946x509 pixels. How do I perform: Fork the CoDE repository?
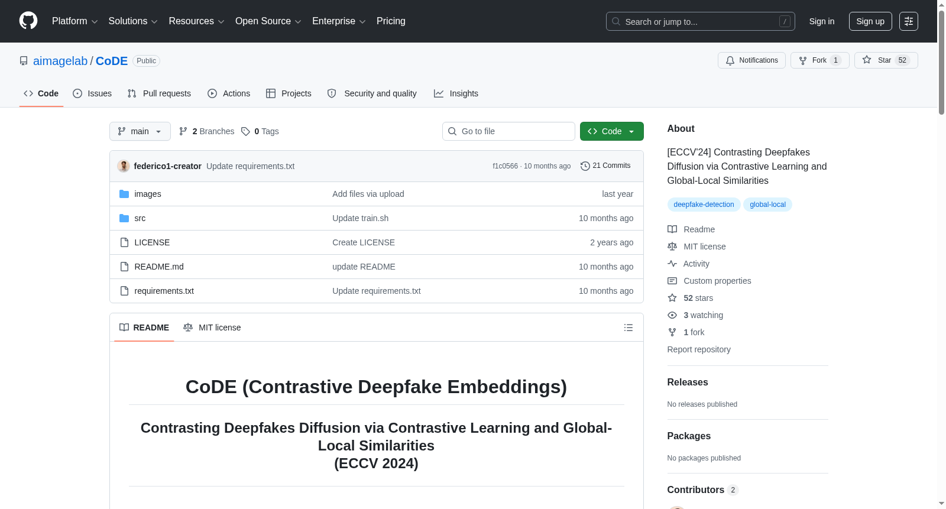(x=820, y=60)
